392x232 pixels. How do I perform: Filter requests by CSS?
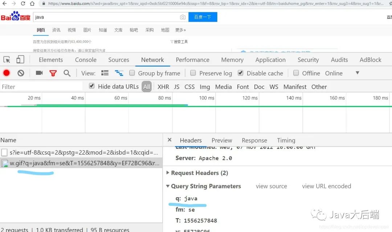pyautogui.click(x=189, y=87)
